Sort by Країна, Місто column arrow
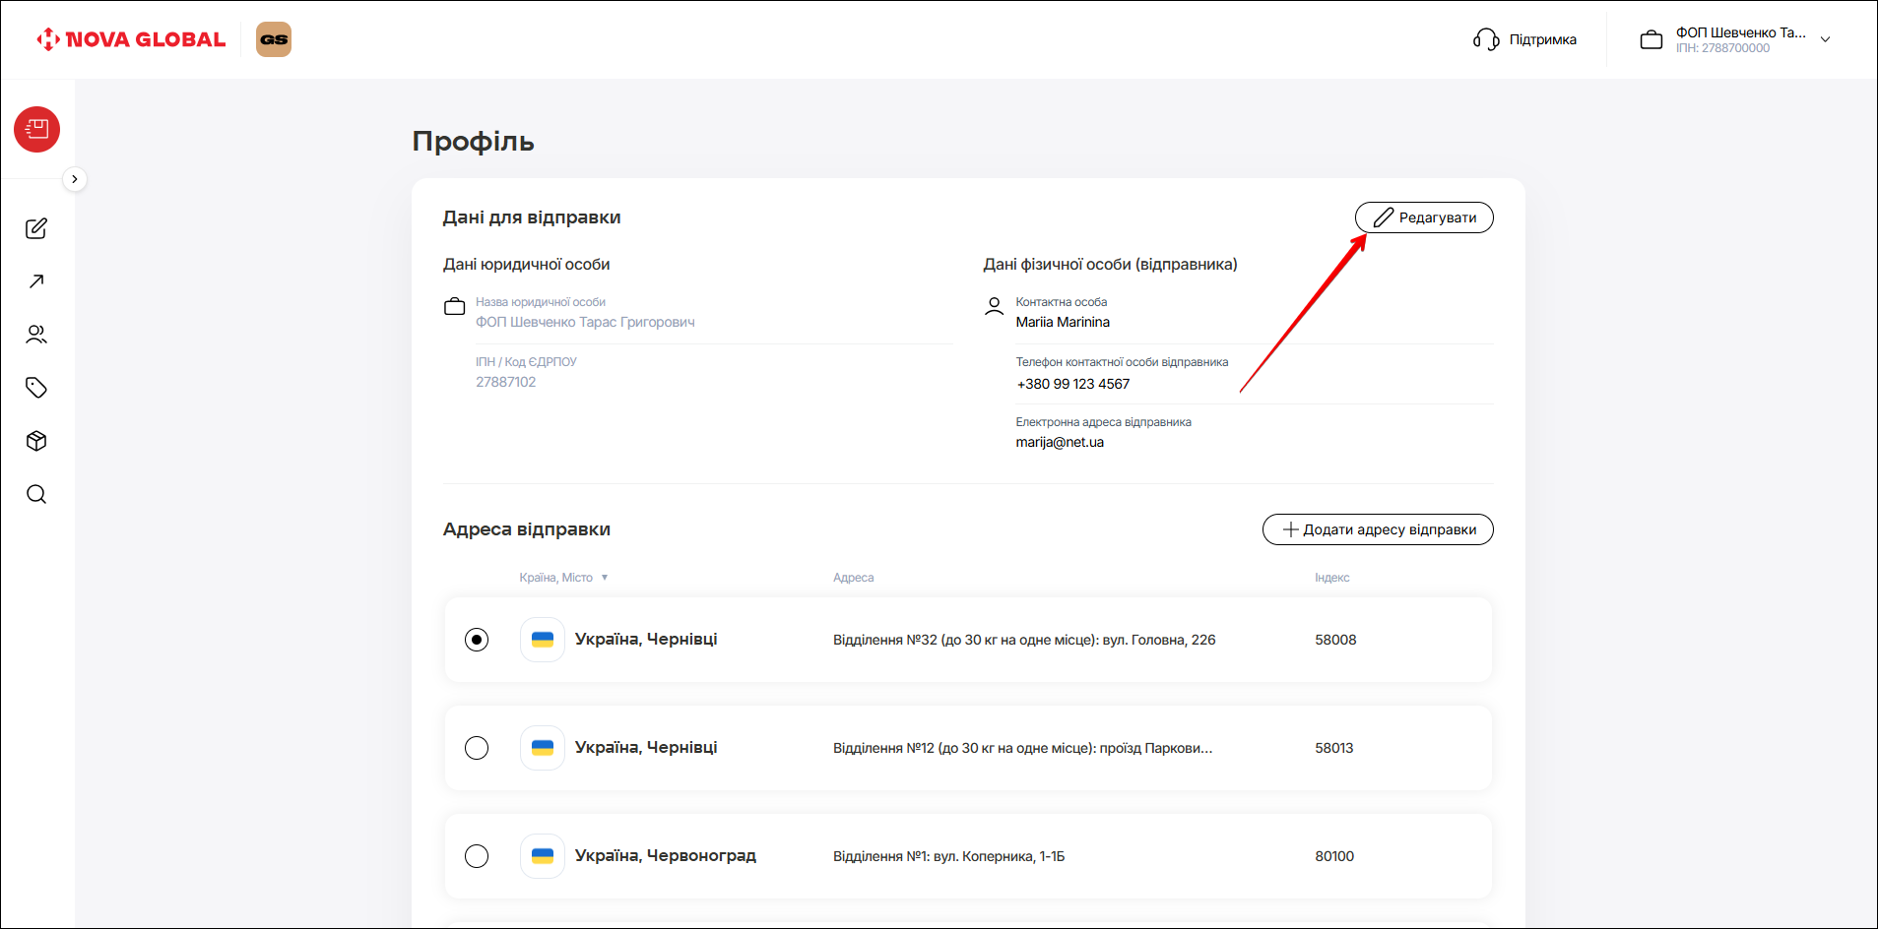 (x=605, y=578)
